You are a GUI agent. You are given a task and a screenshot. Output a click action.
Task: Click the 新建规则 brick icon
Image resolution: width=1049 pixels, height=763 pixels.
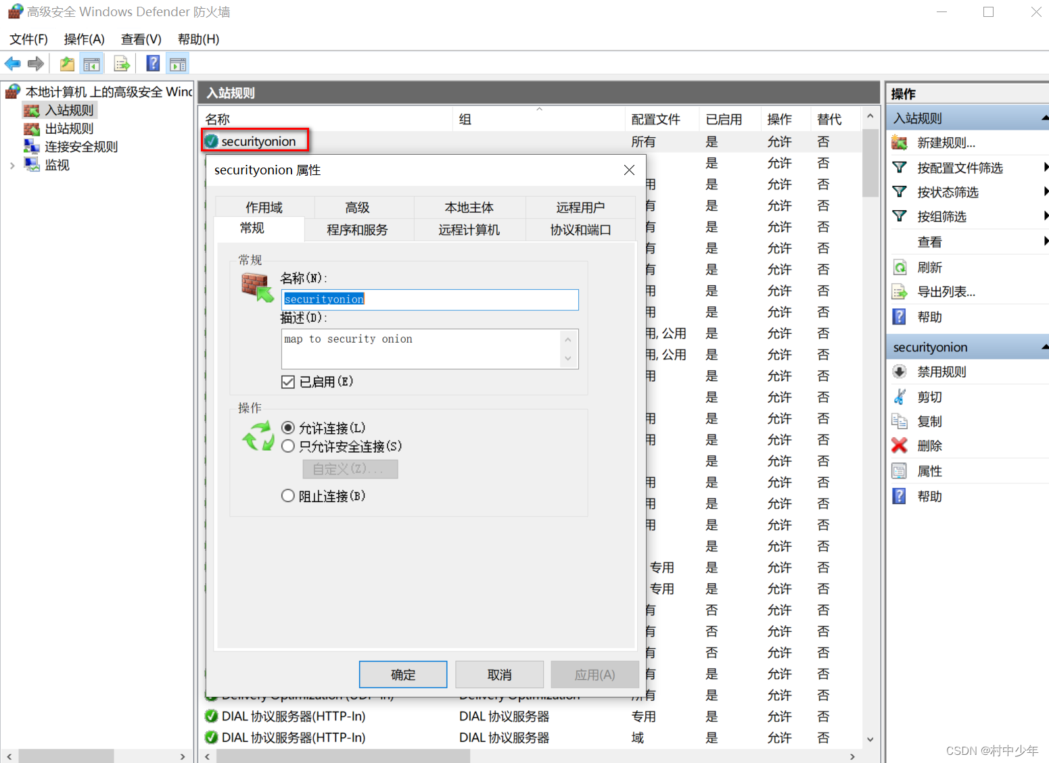(x=900, y=143)
